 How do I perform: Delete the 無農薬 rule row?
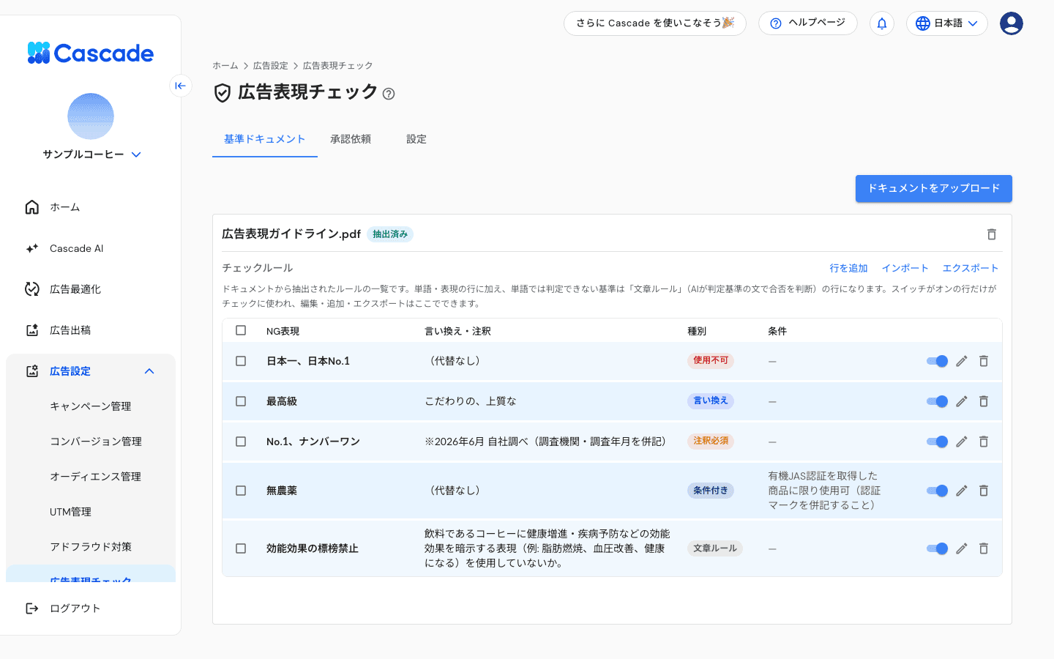(x=984, y=491)
